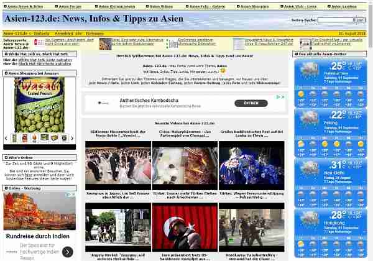Play the Südkorea Massenhochzeit video thumbnail

point(118,165)
